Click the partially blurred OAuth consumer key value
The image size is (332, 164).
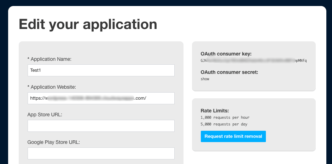tap(254, 61)
